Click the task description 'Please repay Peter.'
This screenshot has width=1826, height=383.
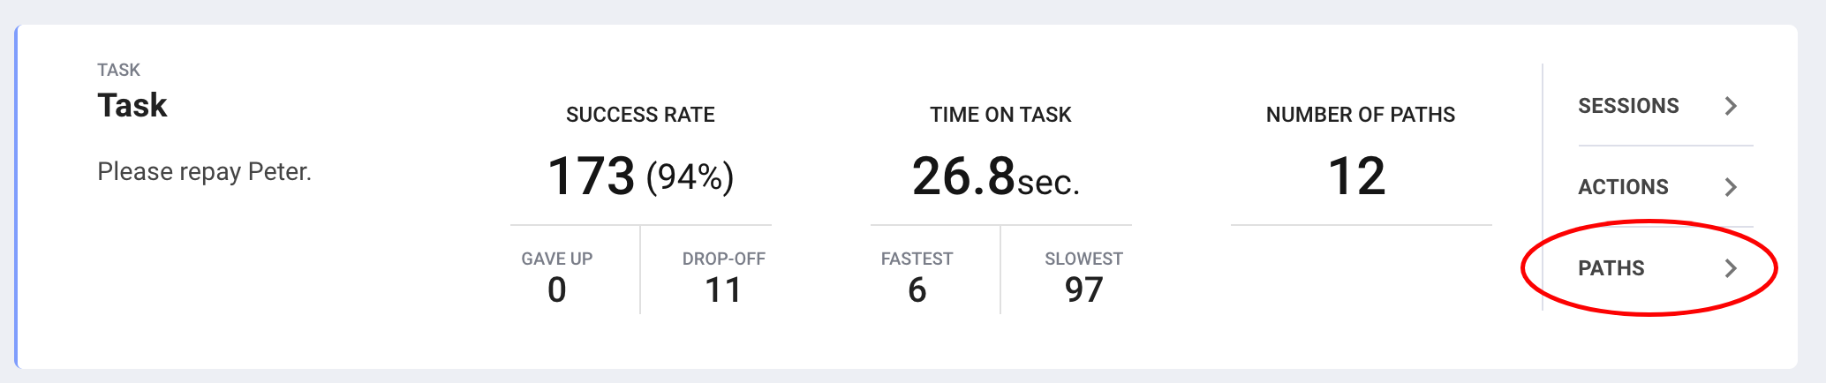(x=204, y=171)
